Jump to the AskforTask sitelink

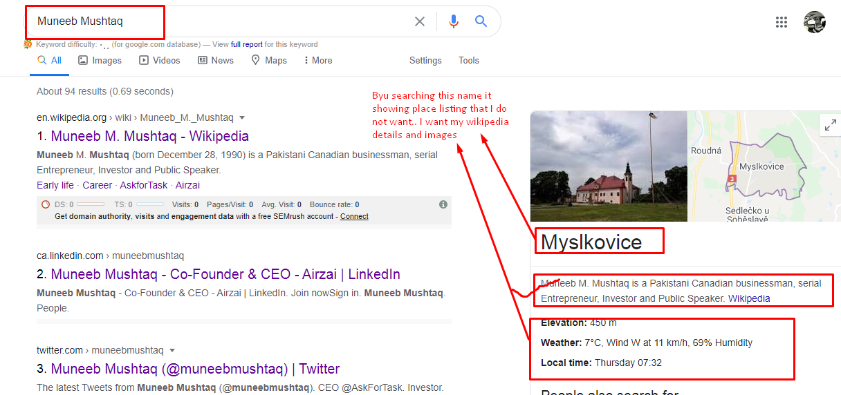tap(144, 185)
